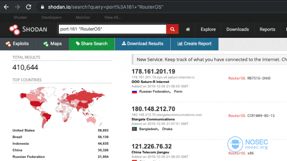Open the Exploits tab
Image resolution: width=287 pixels, height=161 pixels.
tap(18, 44)
